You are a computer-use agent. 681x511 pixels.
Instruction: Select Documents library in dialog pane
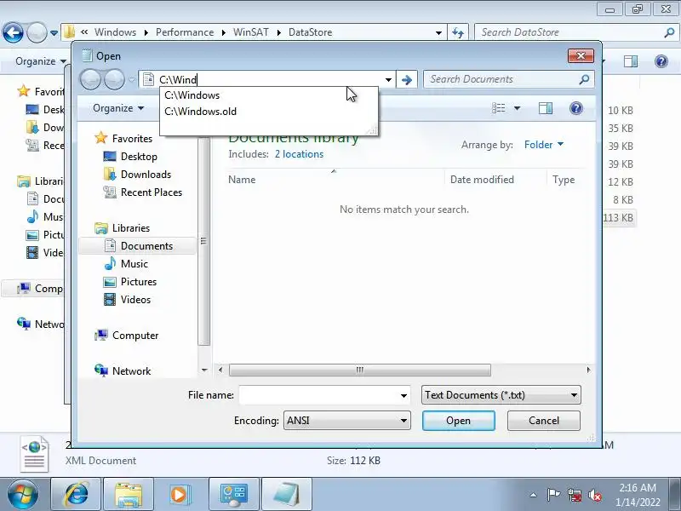146,246
